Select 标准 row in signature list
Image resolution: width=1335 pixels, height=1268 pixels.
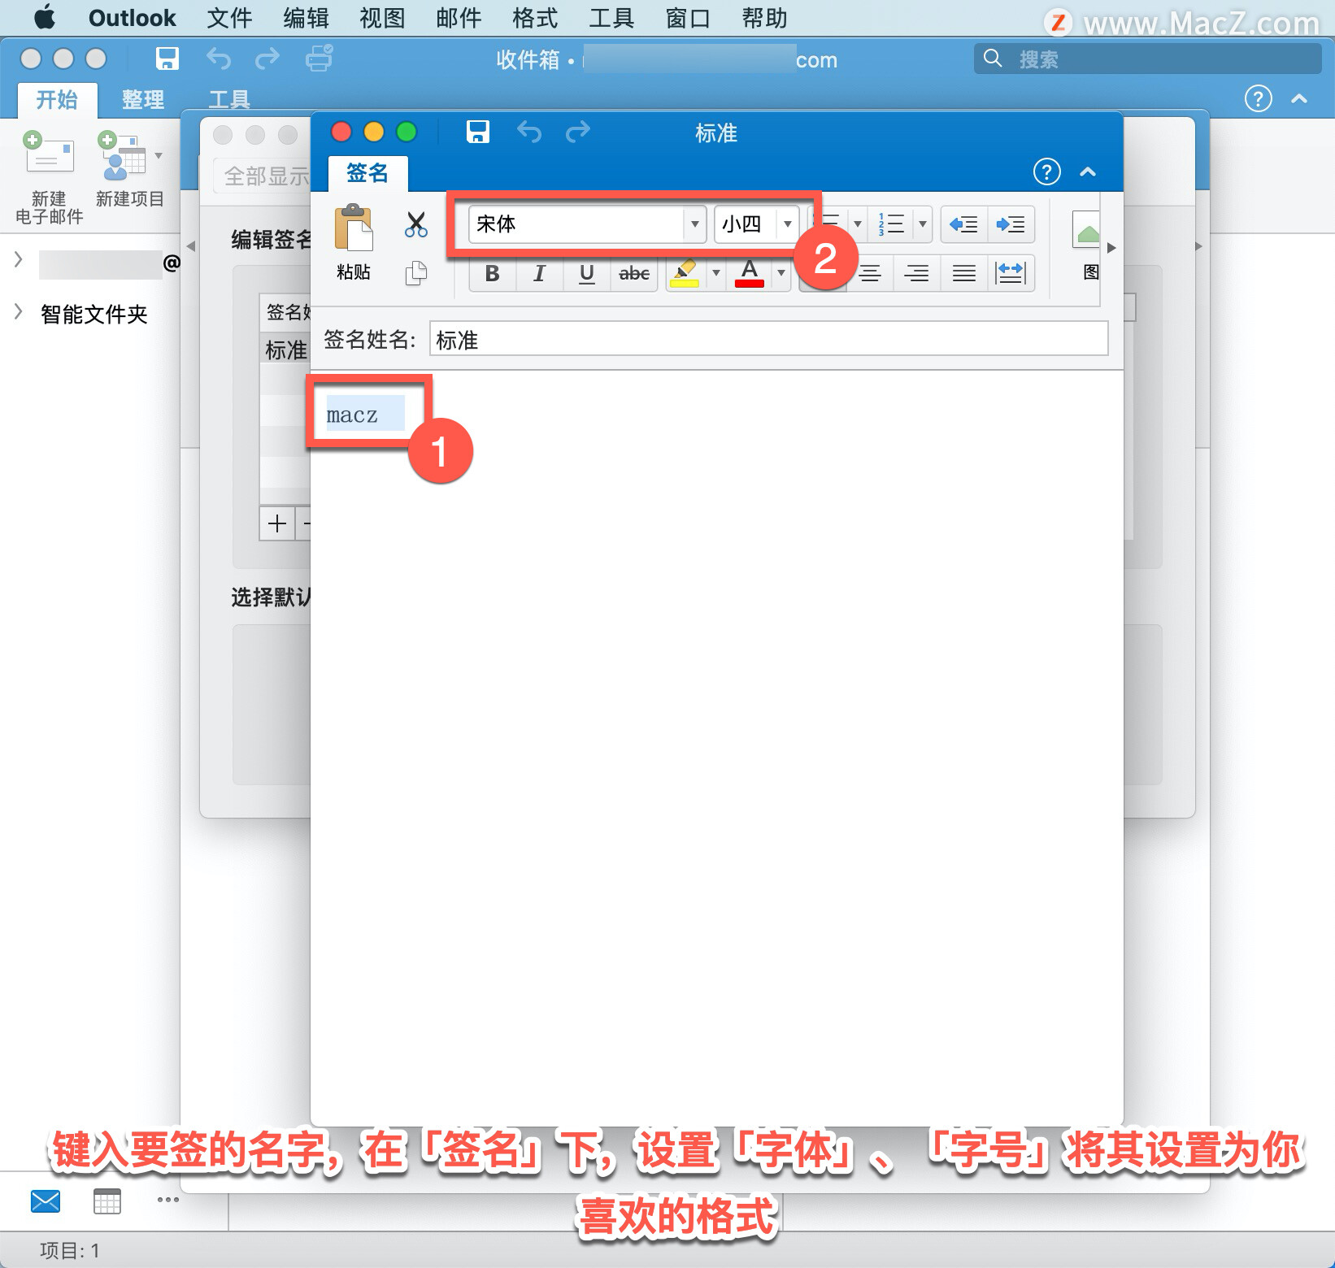(x=286, y=350)
